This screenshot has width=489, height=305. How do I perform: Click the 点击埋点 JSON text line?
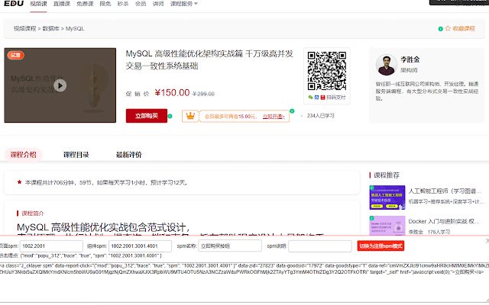pyautogui.click(x=81, y=255)
